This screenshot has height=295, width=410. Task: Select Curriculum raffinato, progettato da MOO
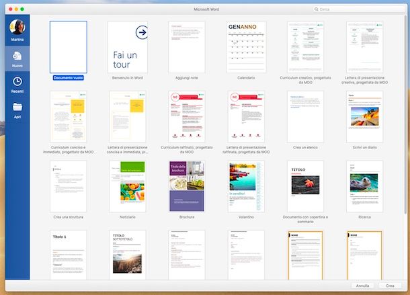point(187,117)
